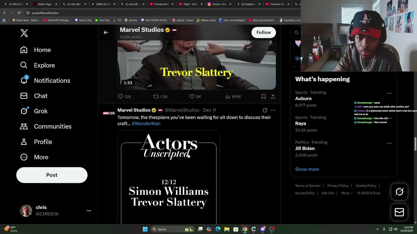The width and height of the screenshot is (417, 234).
Task: Click the X logo in the sidebar
Action: click(x=24, y=33)
